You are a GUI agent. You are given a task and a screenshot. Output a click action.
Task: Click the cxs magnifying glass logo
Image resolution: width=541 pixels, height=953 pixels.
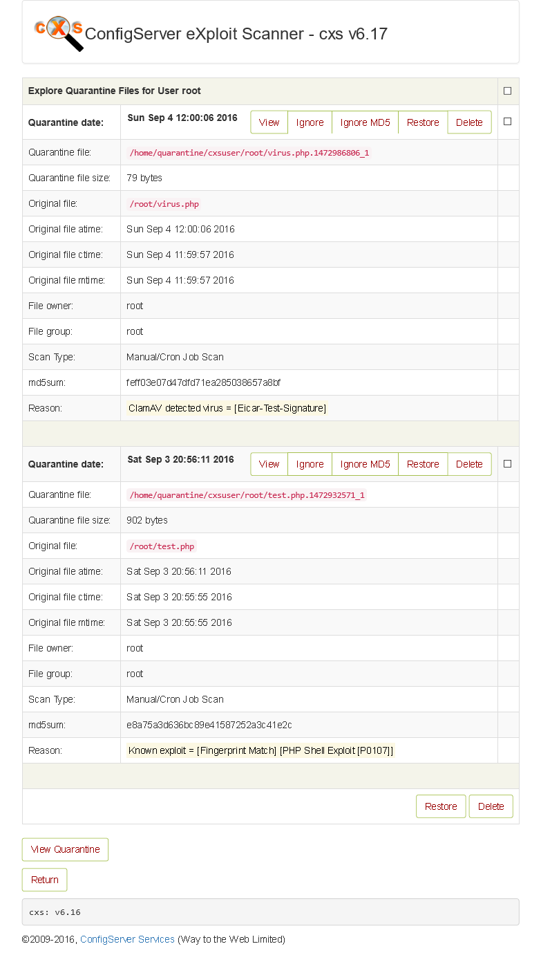pyautogui.click(x=59, y=33)
